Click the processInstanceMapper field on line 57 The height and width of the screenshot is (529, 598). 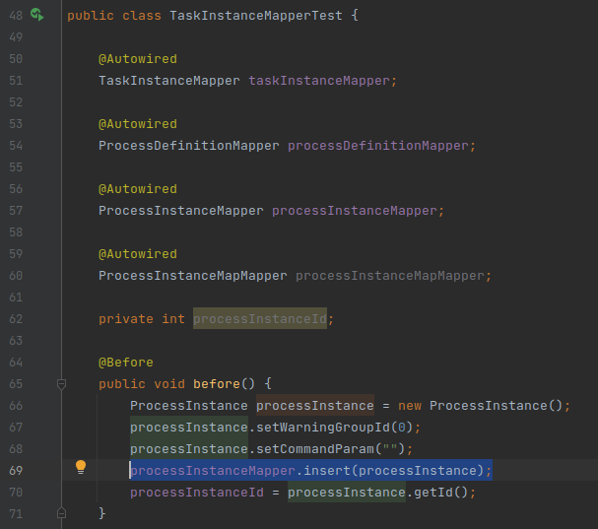pyautogui.click(x=355, y=211)
